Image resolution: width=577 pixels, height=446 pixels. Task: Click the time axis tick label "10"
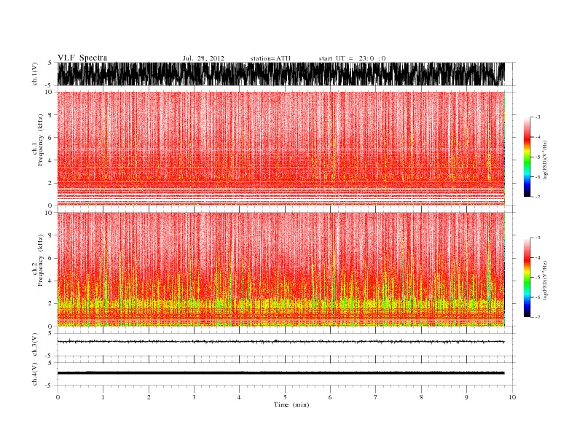pyautogui.click(x=512, y=397)
